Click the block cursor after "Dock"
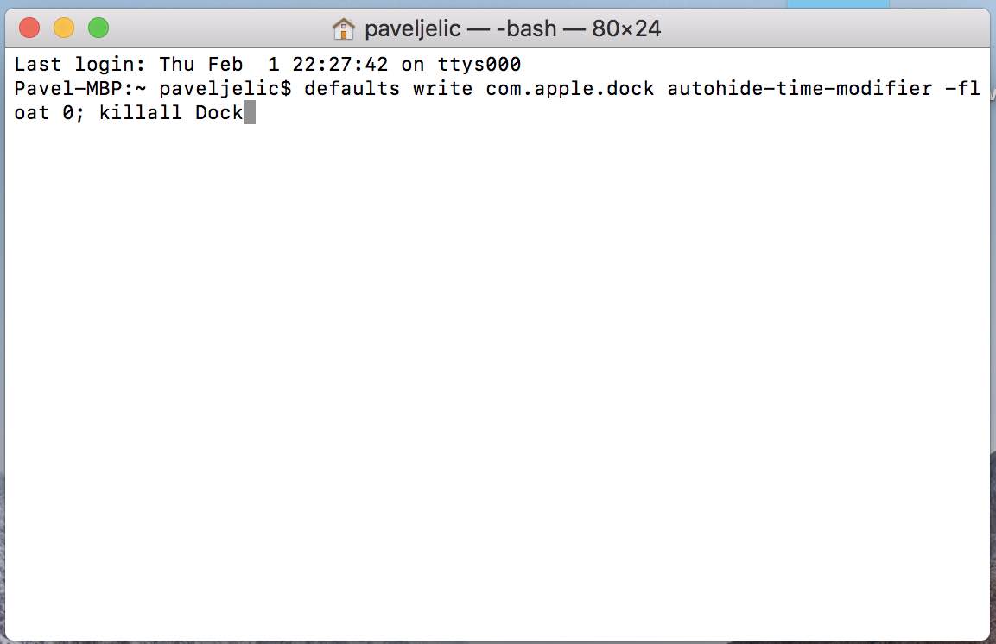Screen dimensions: 996x644 click(x=250, y=113)
